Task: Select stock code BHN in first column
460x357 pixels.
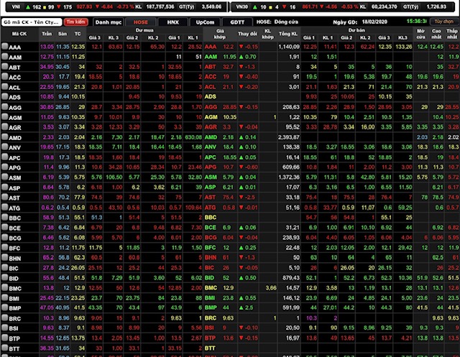Action: pyautogui.click(x=14, y=259)
